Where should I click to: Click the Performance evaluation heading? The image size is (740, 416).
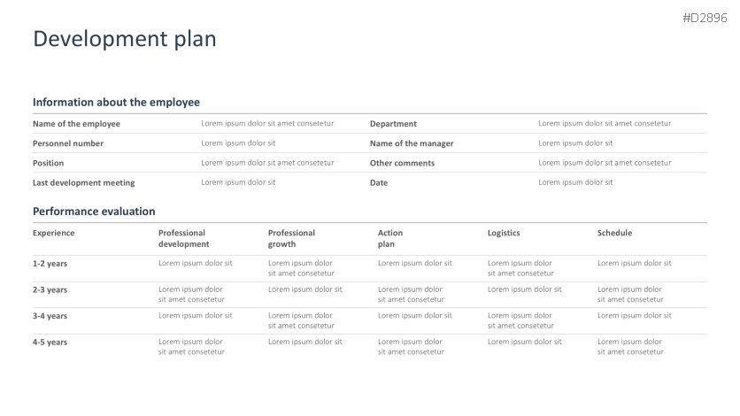94,212
